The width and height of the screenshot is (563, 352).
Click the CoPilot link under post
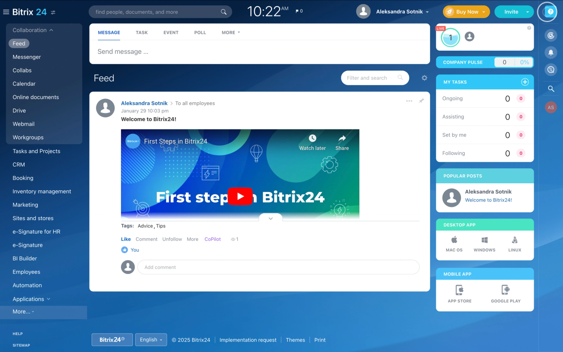pos(212,239)
